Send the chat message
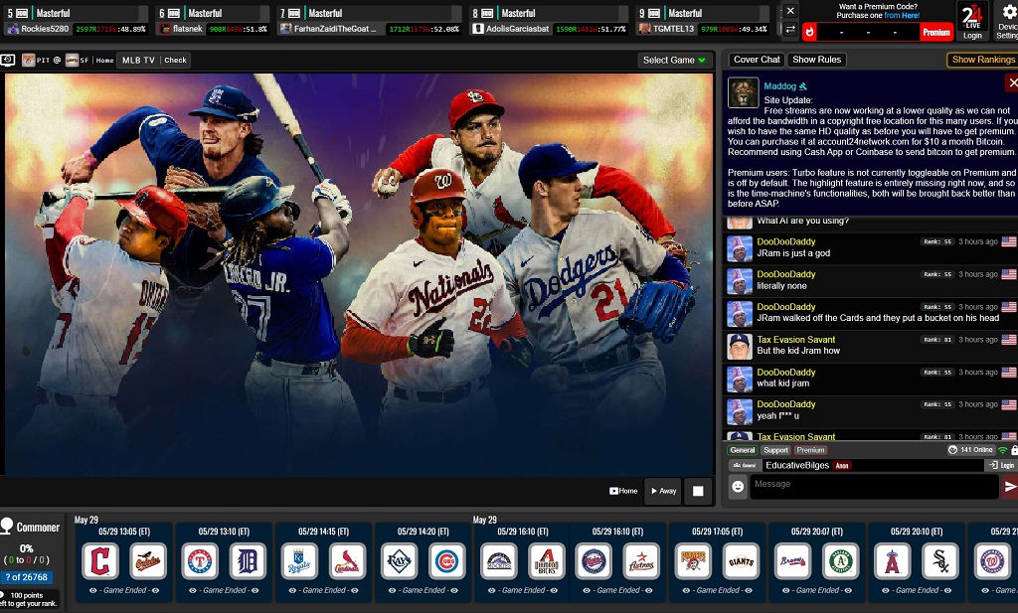 click(x=1010, y=487)
